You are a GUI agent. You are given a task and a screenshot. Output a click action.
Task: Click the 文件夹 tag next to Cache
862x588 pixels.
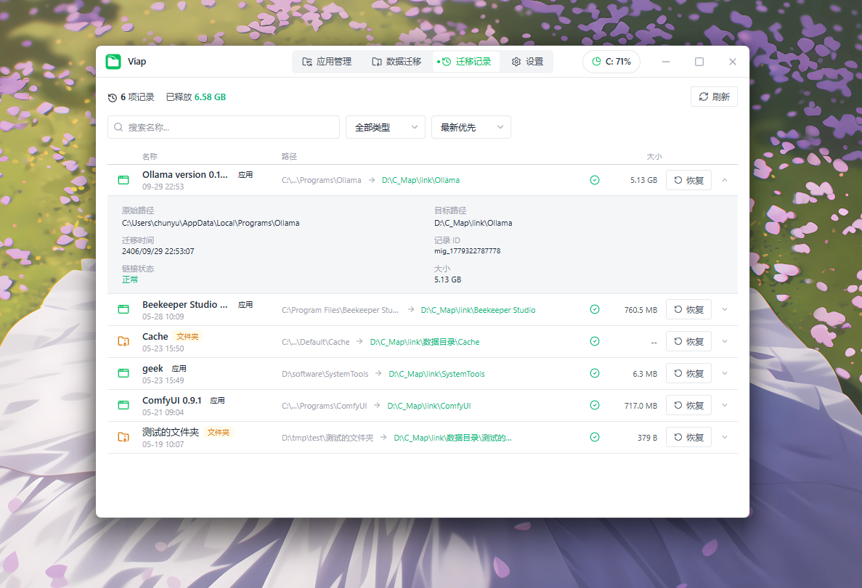tap(187, 336)
